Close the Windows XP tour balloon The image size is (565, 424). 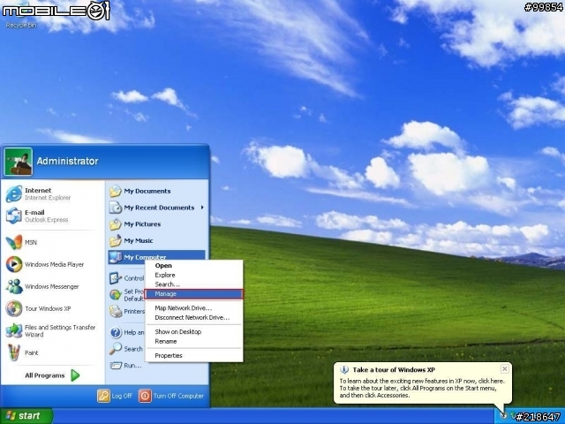point(504,369)
